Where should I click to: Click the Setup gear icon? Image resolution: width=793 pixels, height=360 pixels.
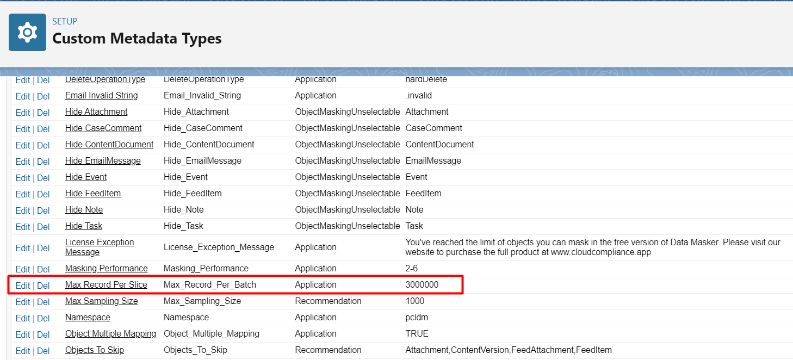[x=27, y=33]
